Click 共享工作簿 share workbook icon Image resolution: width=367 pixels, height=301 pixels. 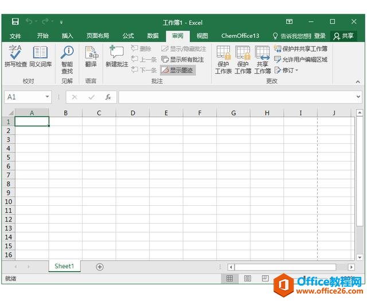click(x=262, y=60)
